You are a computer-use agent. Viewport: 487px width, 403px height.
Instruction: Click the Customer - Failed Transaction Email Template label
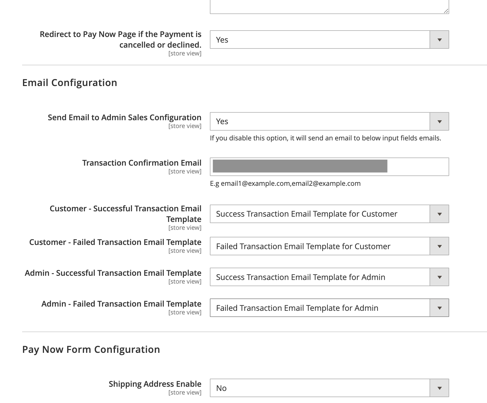pos(115,242)
